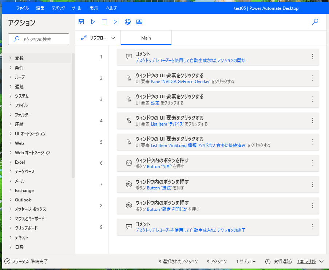Click the 設定 UI element link
This screenshot has width=329, height=270.
155,103
